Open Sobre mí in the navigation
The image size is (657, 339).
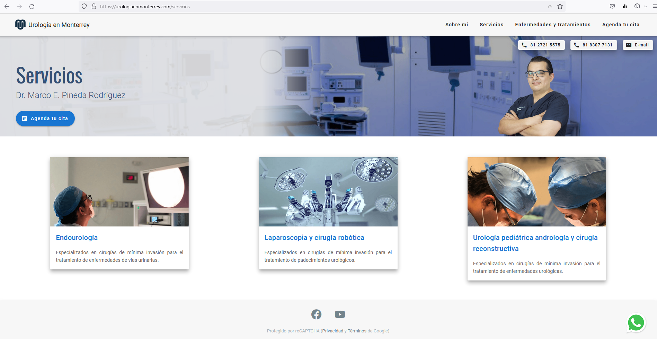click(456, 25)
